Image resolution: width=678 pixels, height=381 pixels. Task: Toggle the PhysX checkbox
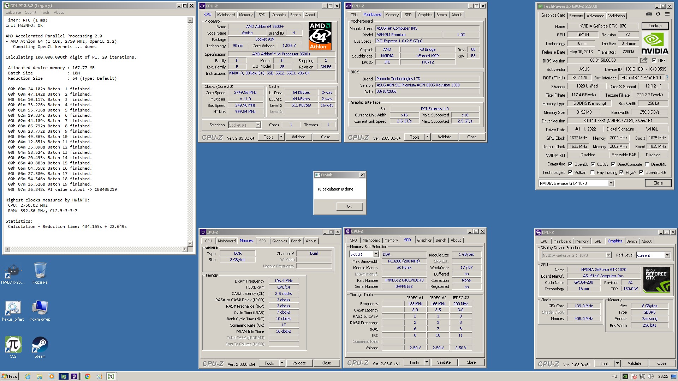(x=621, y=172)
